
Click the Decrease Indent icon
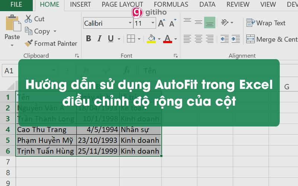tap(225, 39)
